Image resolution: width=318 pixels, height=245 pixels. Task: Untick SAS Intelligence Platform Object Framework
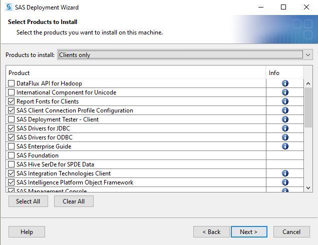11,182
